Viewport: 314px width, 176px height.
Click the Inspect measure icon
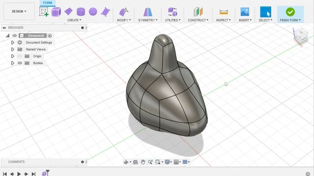click(x=224, y=12)
